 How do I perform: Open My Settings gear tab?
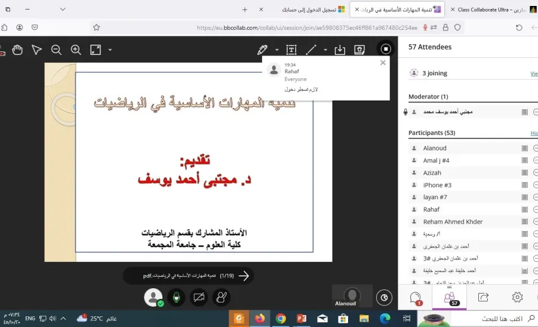coord(517,297)
